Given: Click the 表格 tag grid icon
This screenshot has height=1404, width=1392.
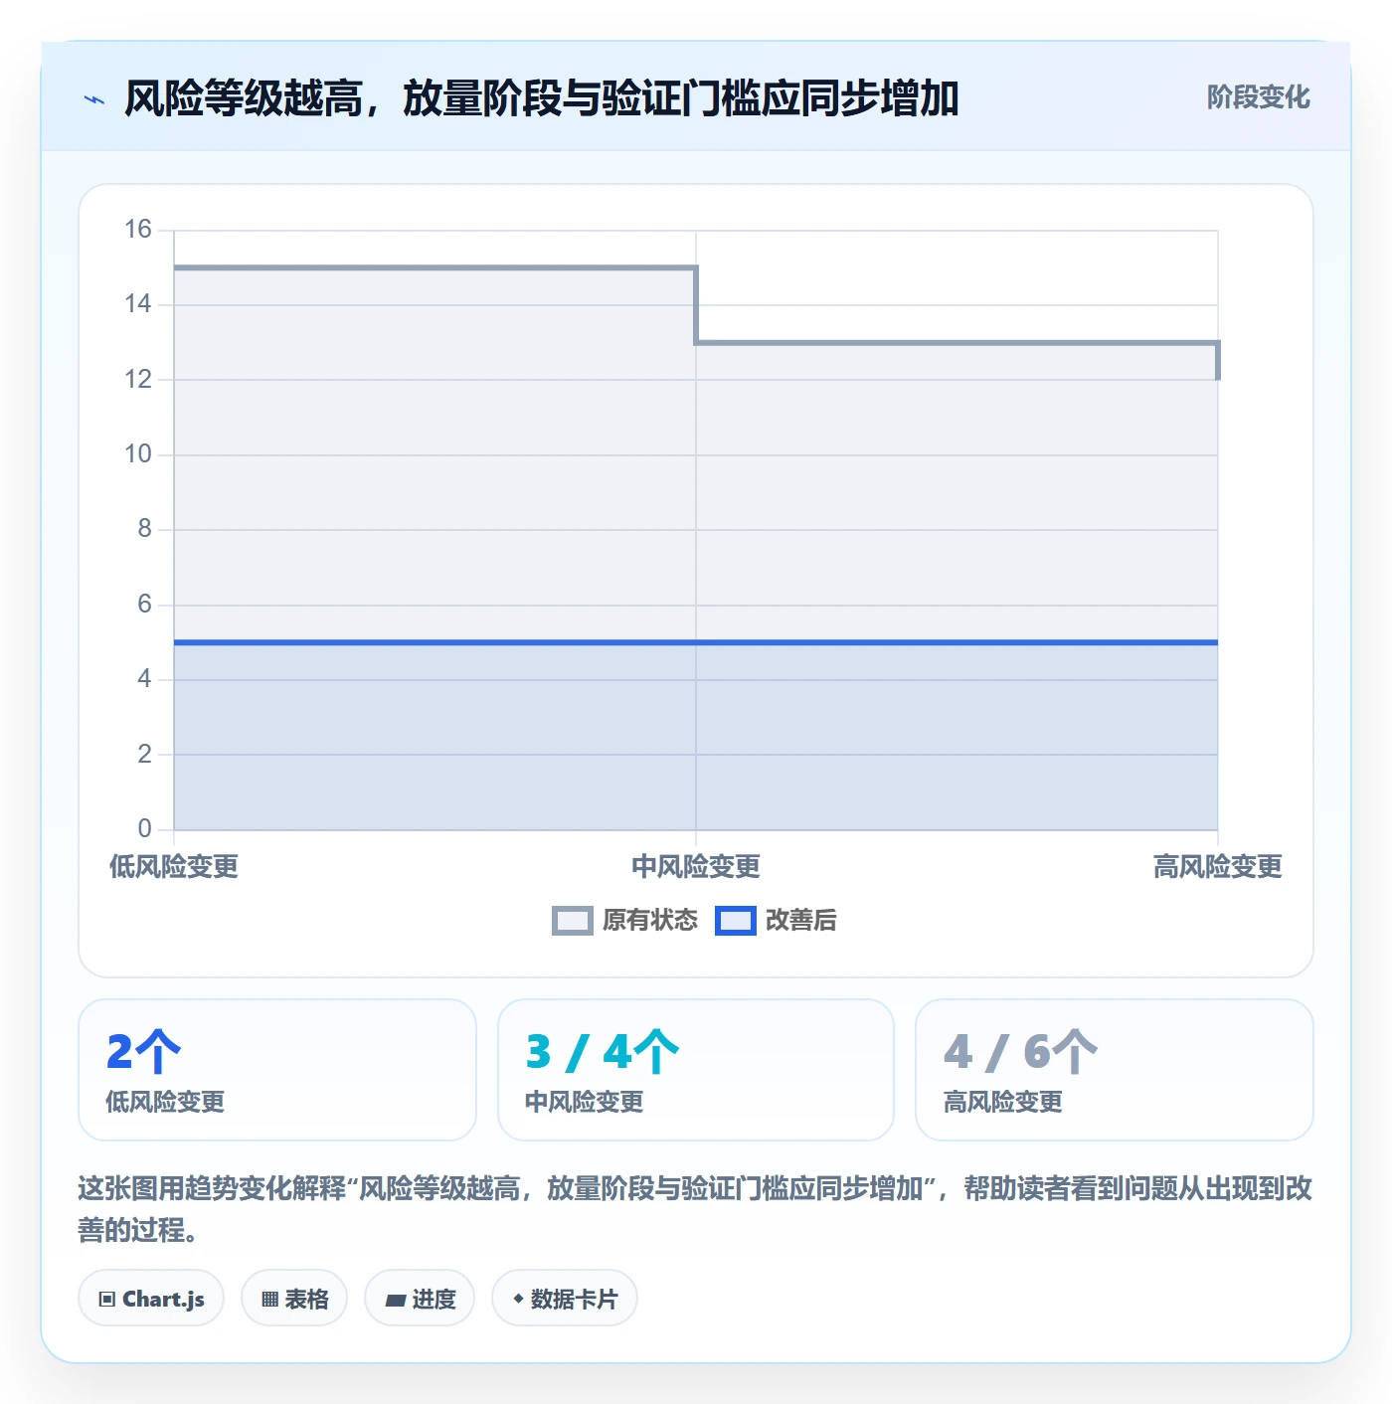Looking at the screenshot, I should 269,1299.
